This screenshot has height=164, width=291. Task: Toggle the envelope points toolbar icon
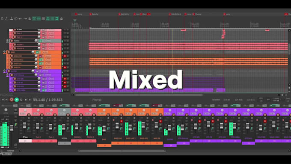coord(48,18)
